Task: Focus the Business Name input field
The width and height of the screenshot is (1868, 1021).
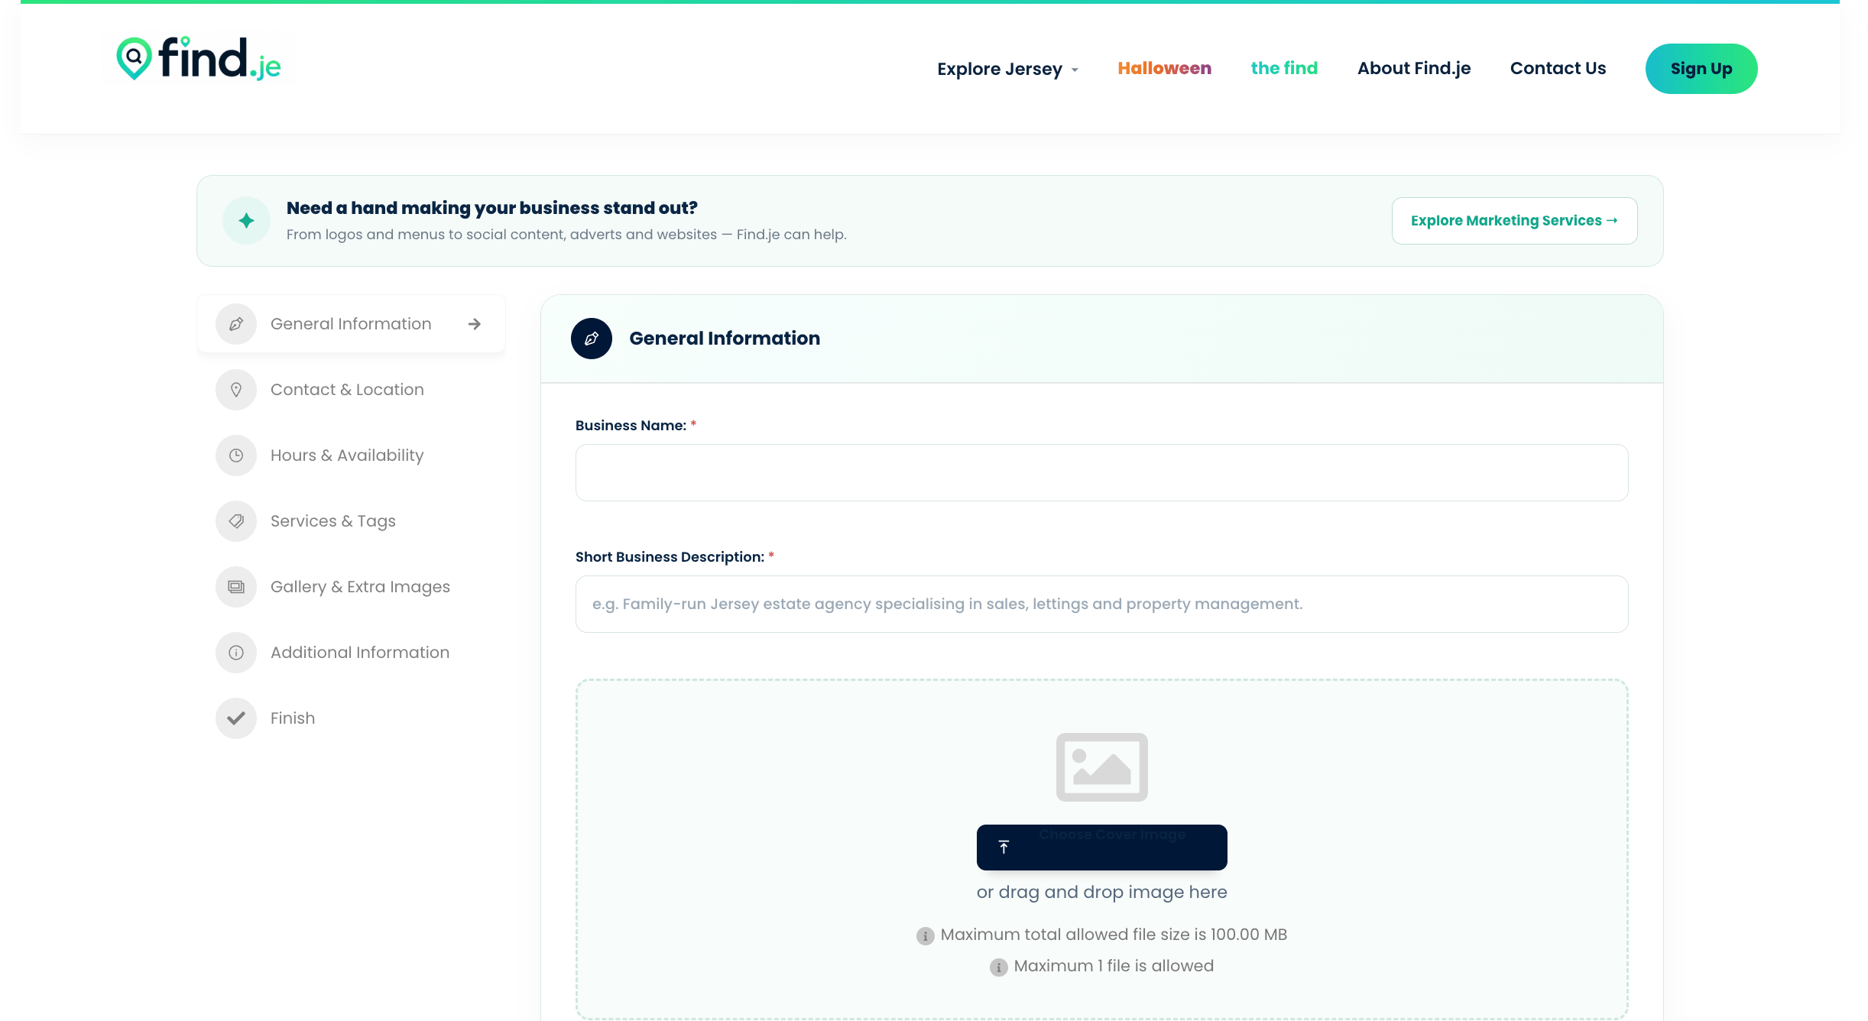Action: pos(1101,472)
